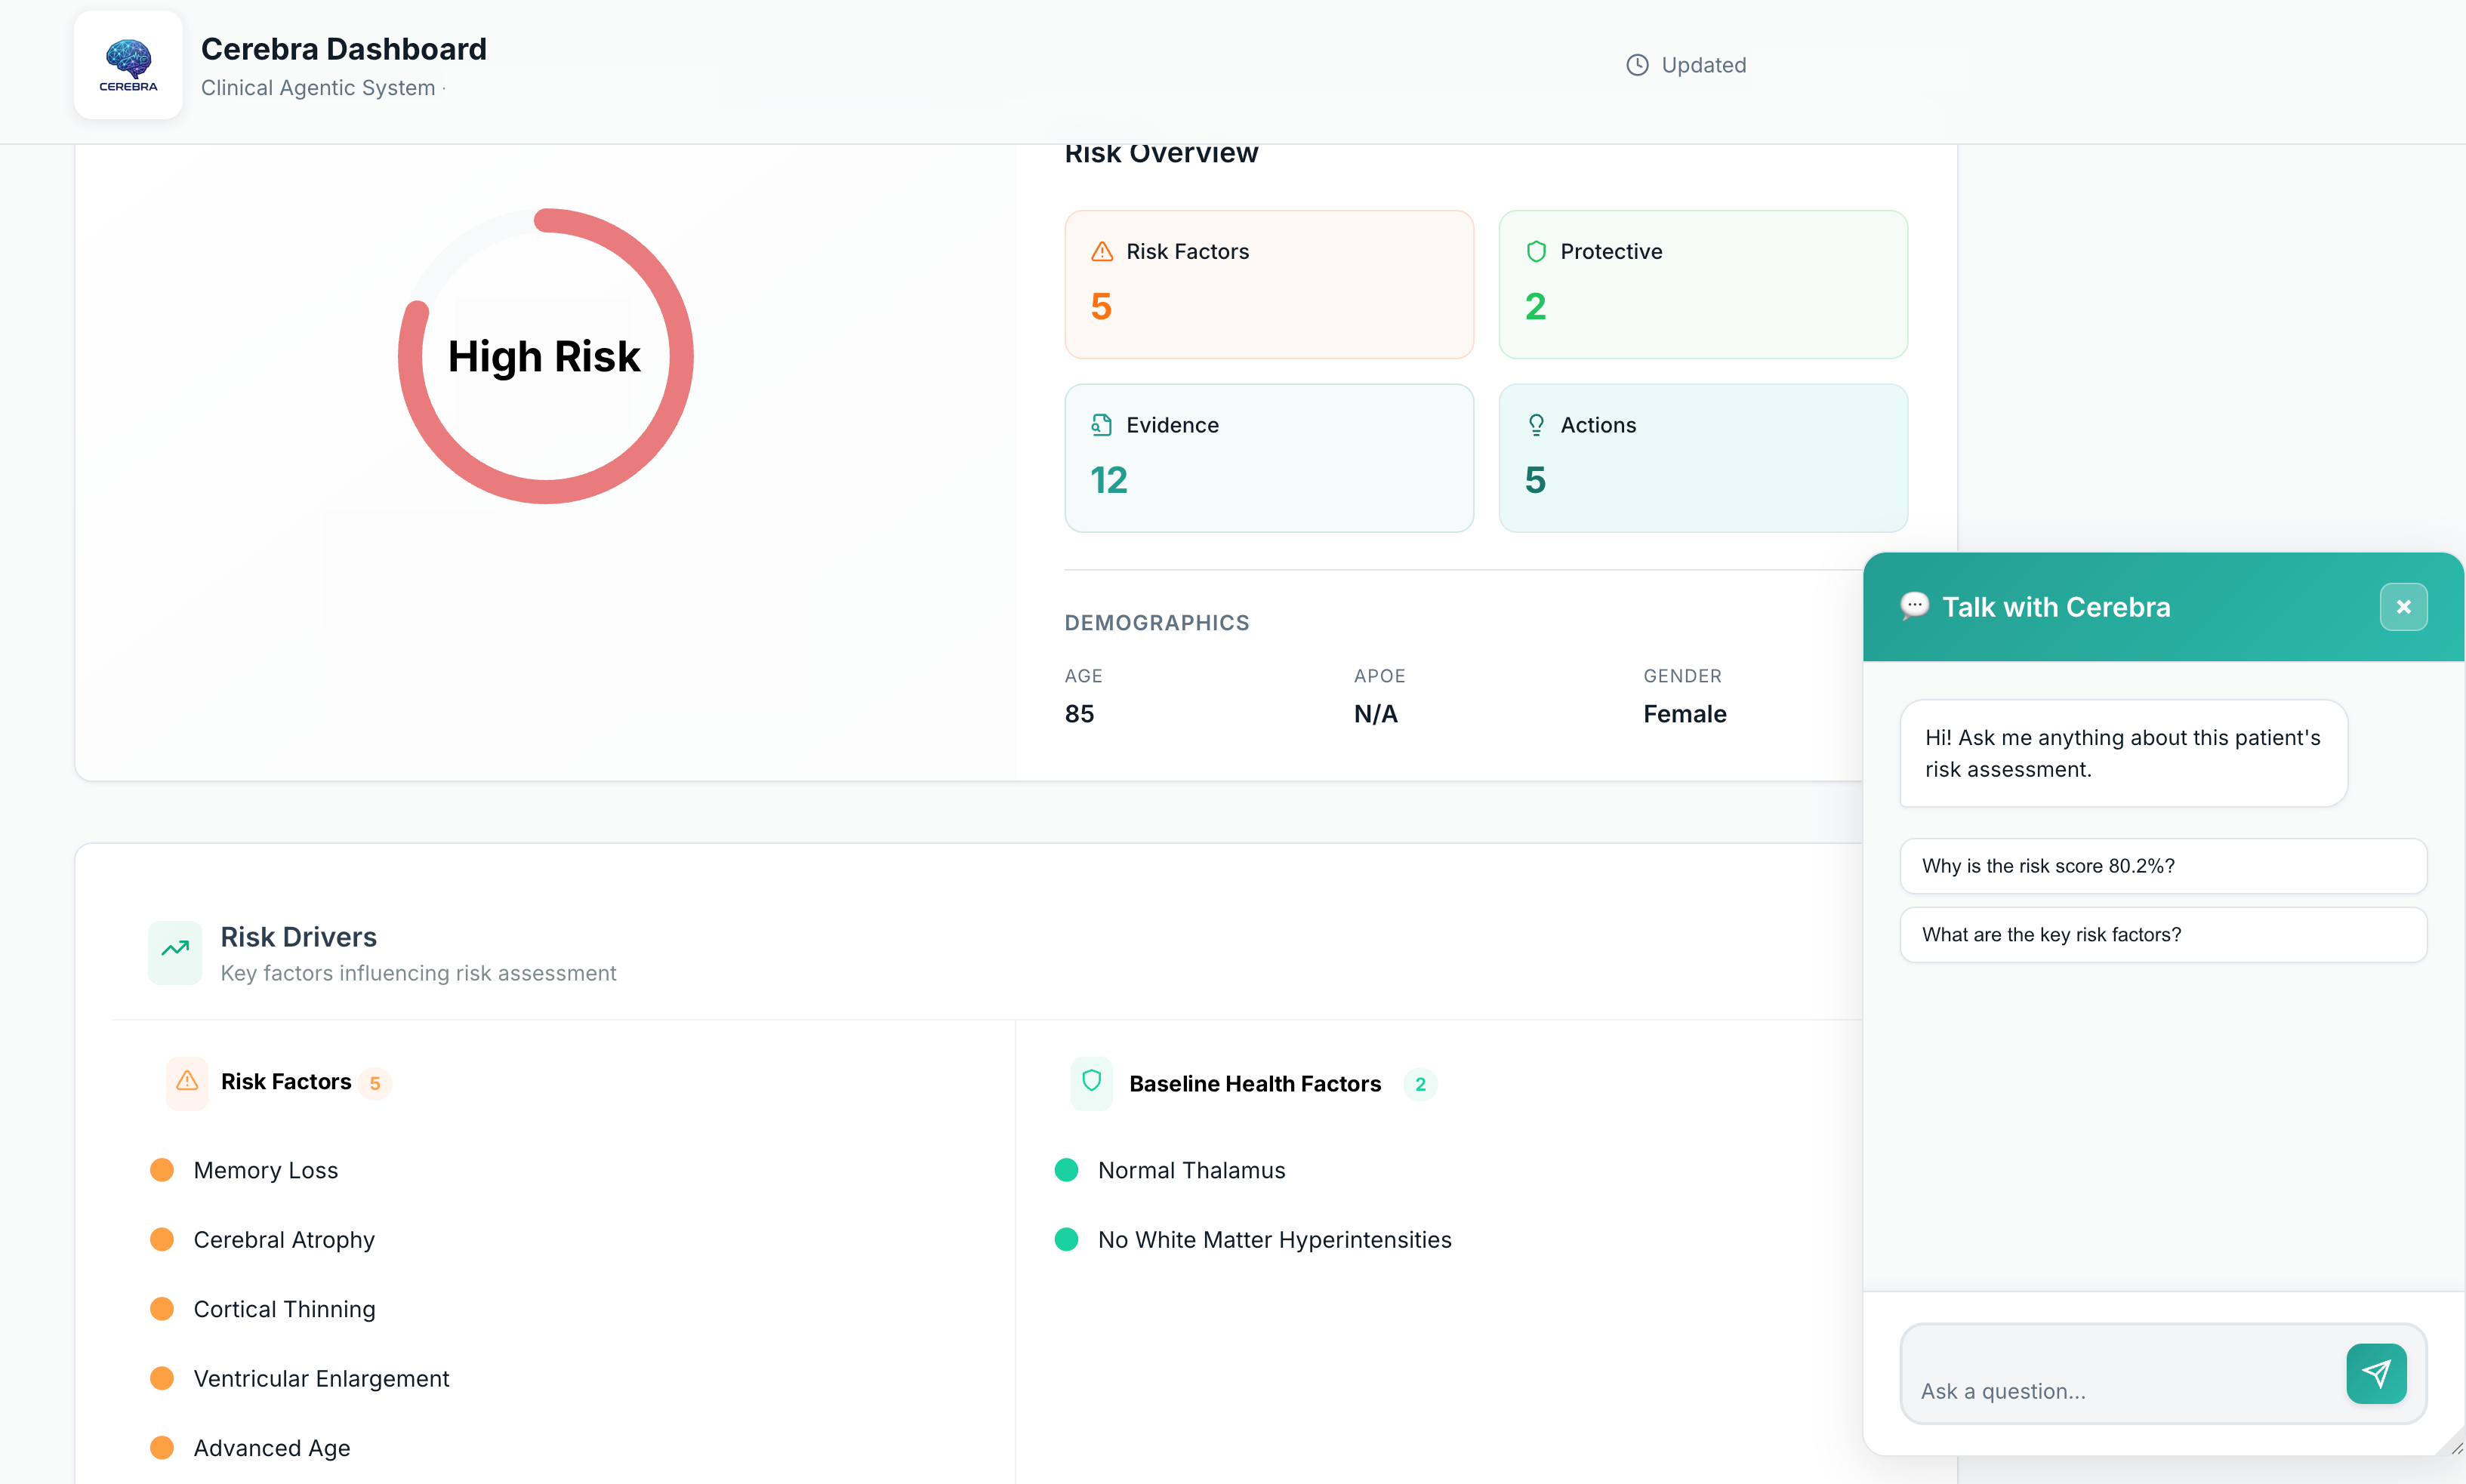The height and width of the screenshot is (1484, 2466).
Task: Click the 2 badge next to Baseline Health Factors
Action: [1420, 1083]
